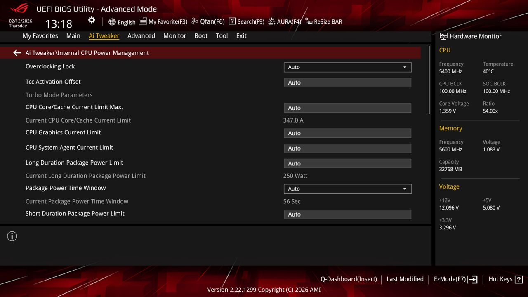Open the Package Power Time Window dropdown
528x297 pixels.
click(x=347, y=189)
